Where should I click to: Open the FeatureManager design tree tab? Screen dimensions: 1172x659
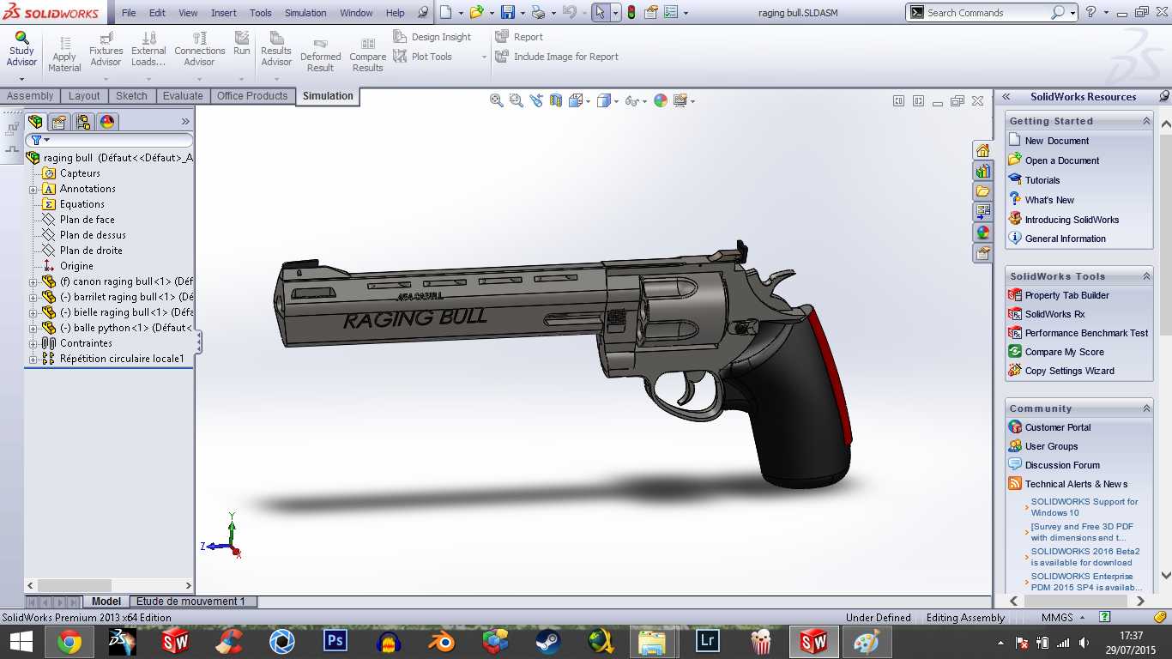click(35, 122)
